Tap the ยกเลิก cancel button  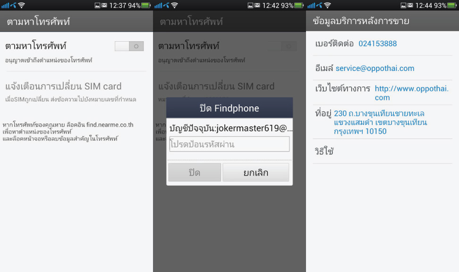pos(255,172)
